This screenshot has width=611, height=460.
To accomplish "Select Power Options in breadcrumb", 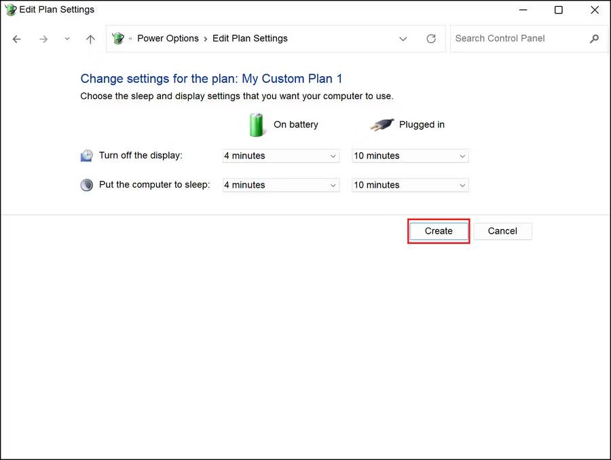I will (168, 39).
